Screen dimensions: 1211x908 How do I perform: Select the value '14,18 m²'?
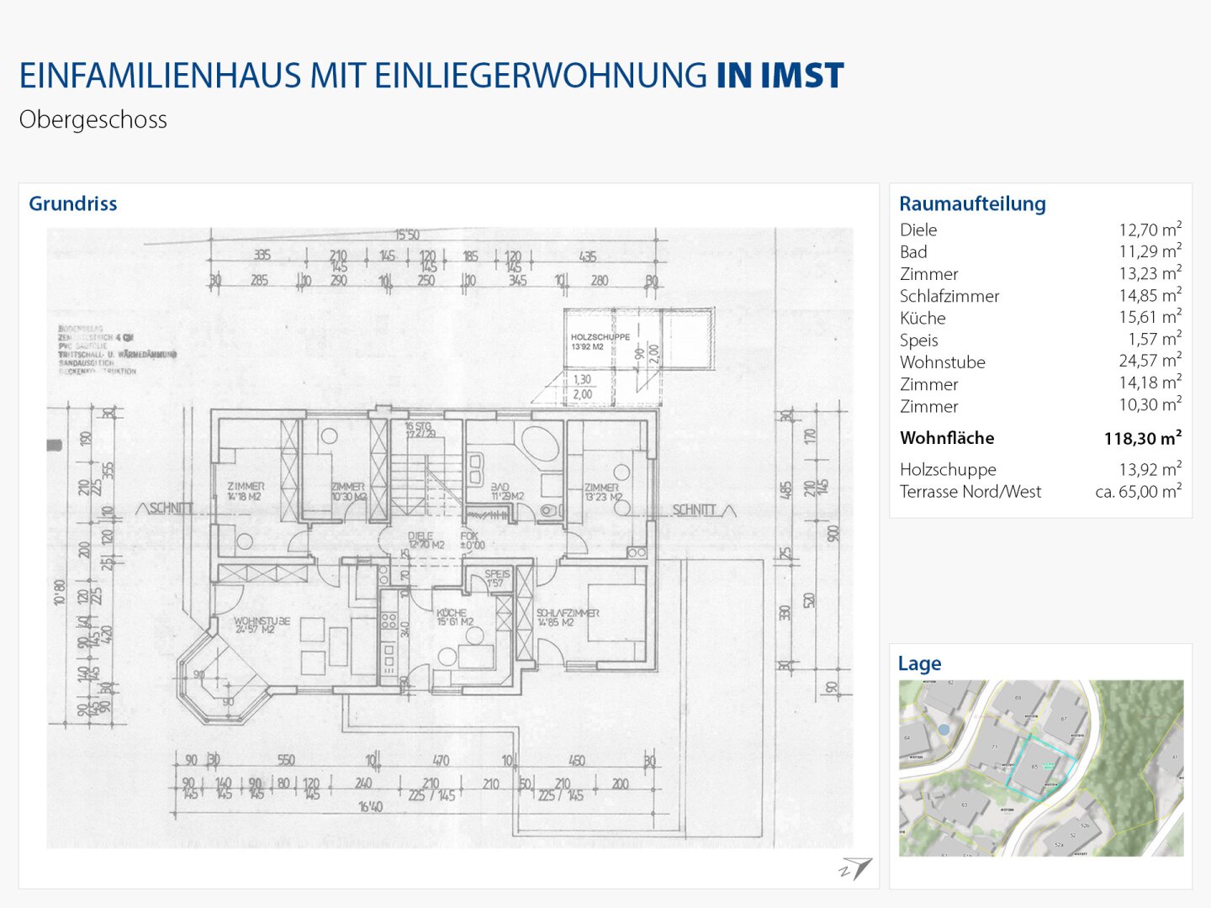1150,383
